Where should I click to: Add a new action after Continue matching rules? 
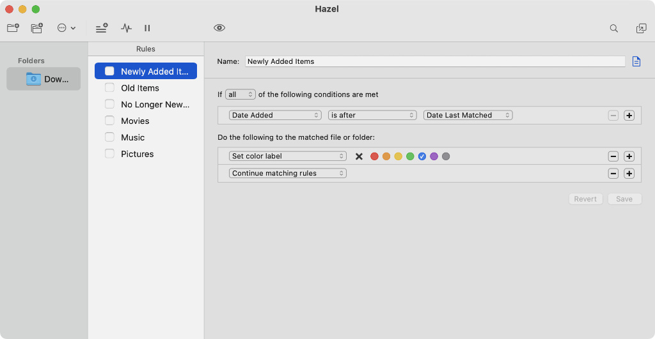point(629,173)
